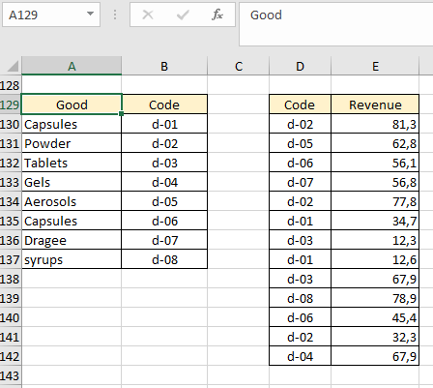
Task: Click cell d-04 in column B
Action: [x=164, y=182]
